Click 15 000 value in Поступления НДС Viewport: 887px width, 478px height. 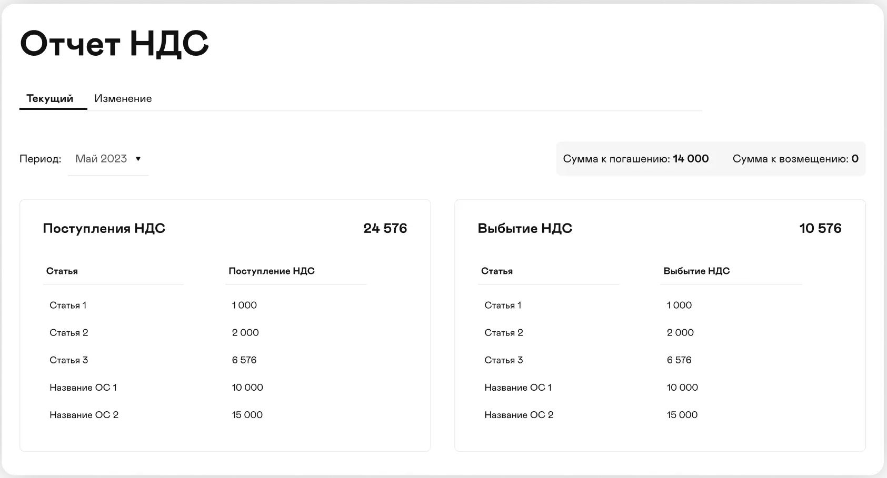coord(247,415)
